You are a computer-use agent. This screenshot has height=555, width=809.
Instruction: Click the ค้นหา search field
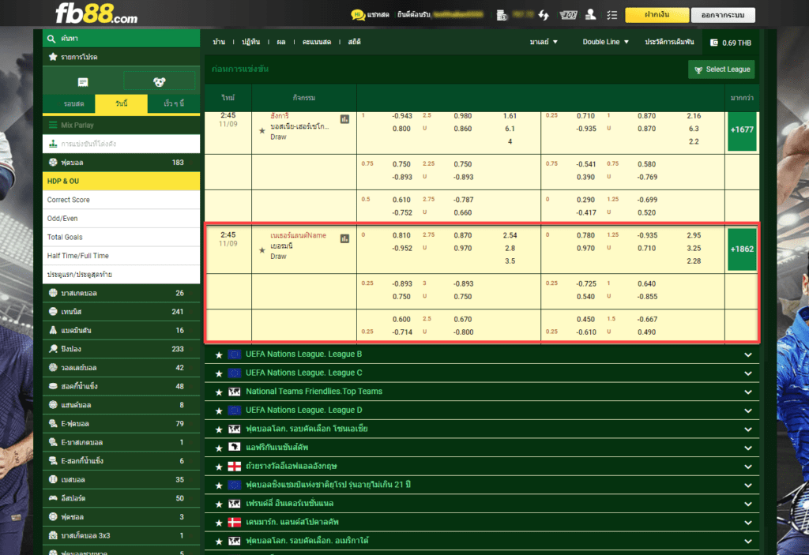[x=121, y=39]
